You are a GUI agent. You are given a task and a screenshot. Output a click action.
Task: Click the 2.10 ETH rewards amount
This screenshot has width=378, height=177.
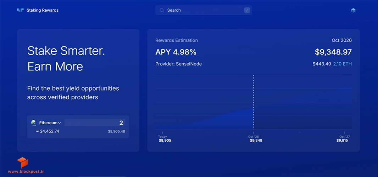coord(342,64)
